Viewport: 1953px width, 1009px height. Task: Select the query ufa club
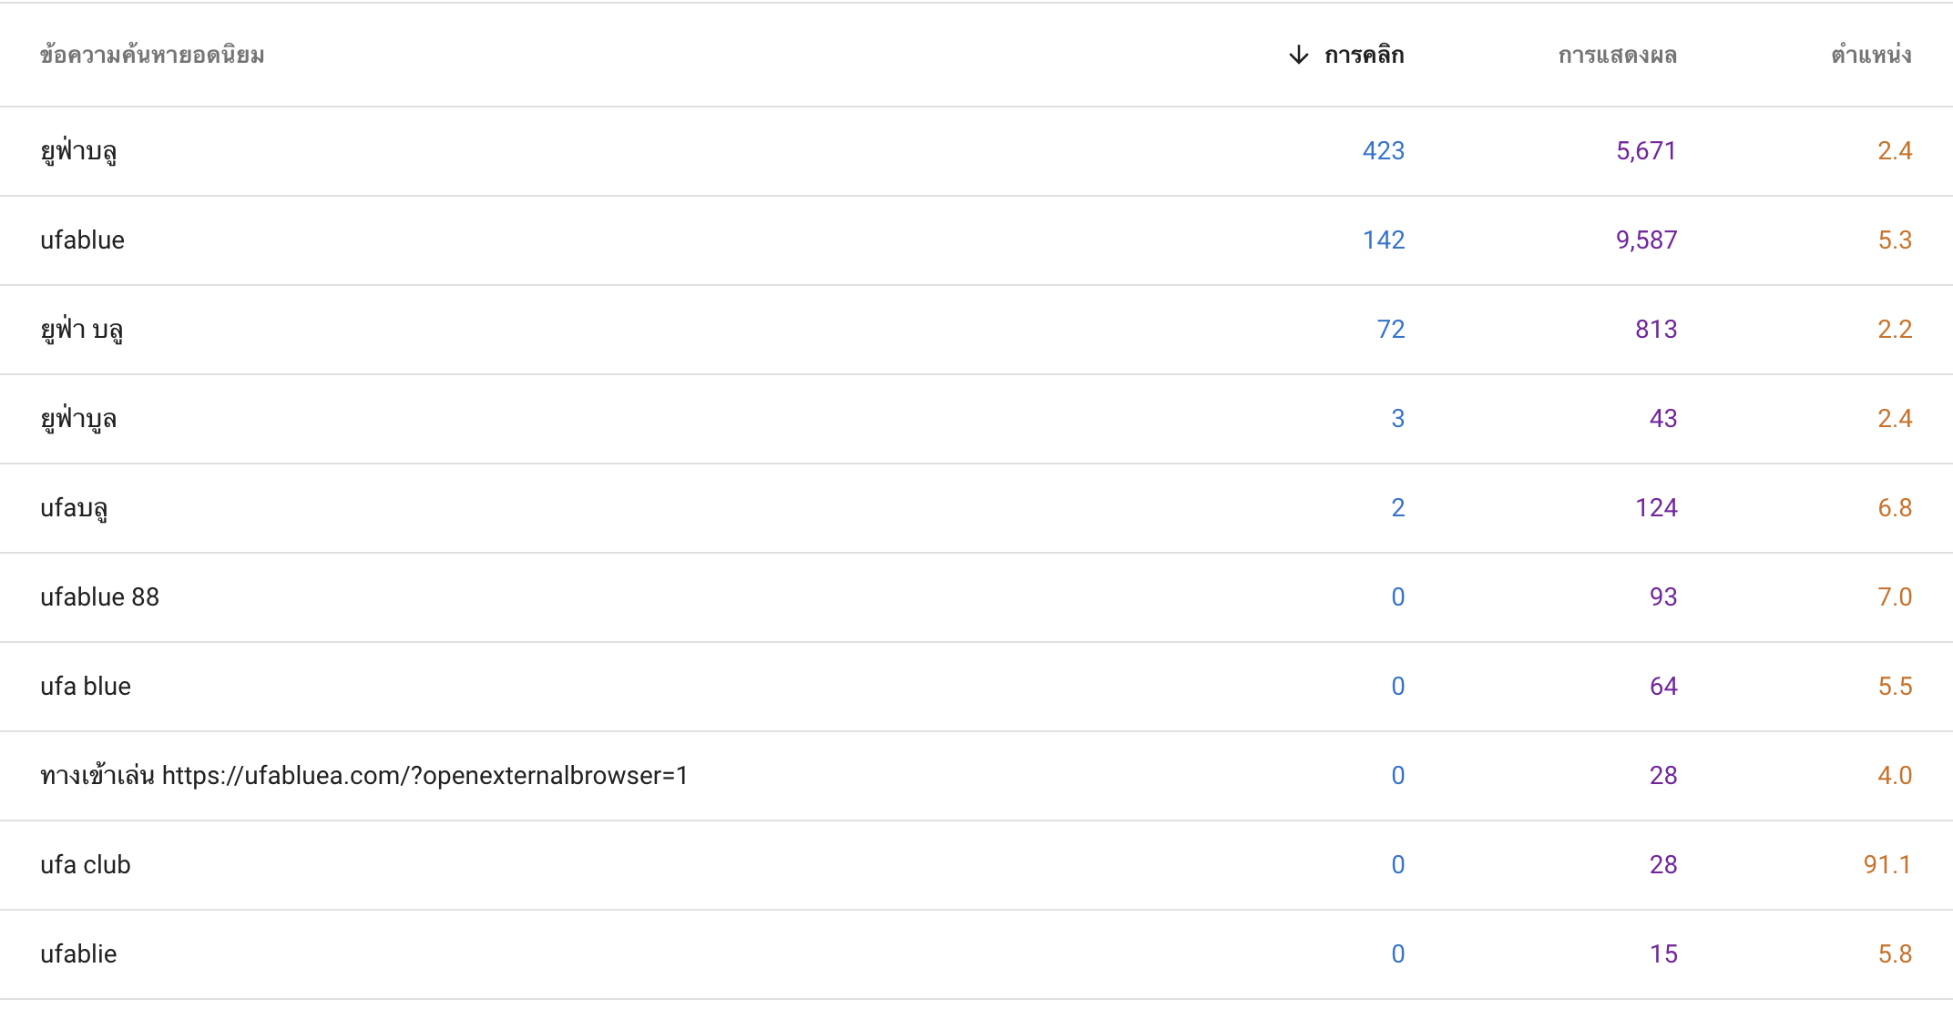click(x=976, y=865)
